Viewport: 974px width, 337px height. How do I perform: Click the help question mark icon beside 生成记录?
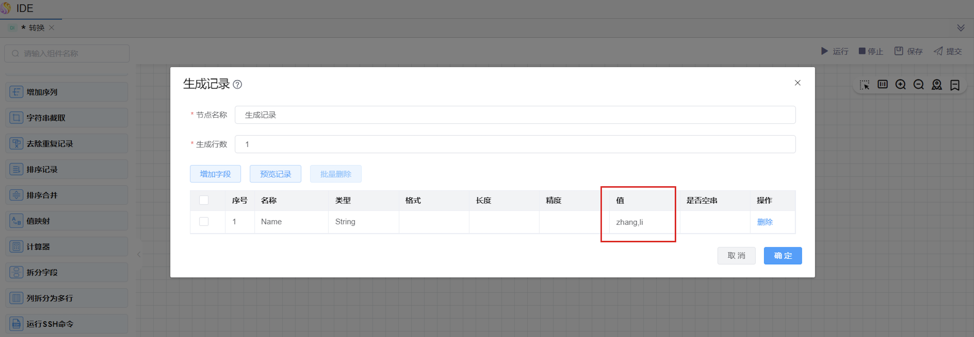click(237, 84)
